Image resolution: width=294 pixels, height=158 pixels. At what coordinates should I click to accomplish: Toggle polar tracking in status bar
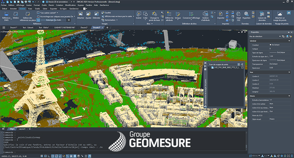tap(53, 156)
